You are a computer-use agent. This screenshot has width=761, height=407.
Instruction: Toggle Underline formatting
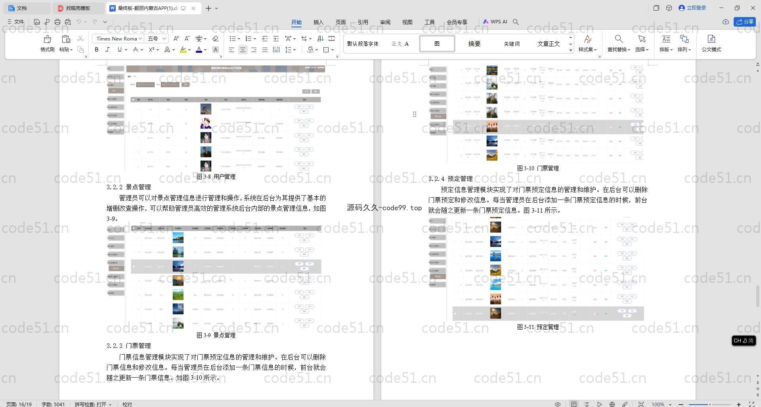click(119, 50)
